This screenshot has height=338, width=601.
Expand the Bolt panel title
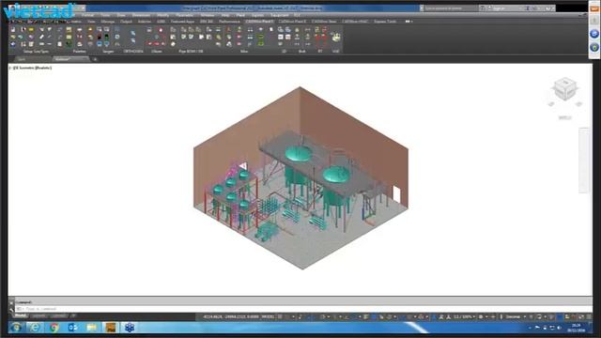[x=302, y=51]
